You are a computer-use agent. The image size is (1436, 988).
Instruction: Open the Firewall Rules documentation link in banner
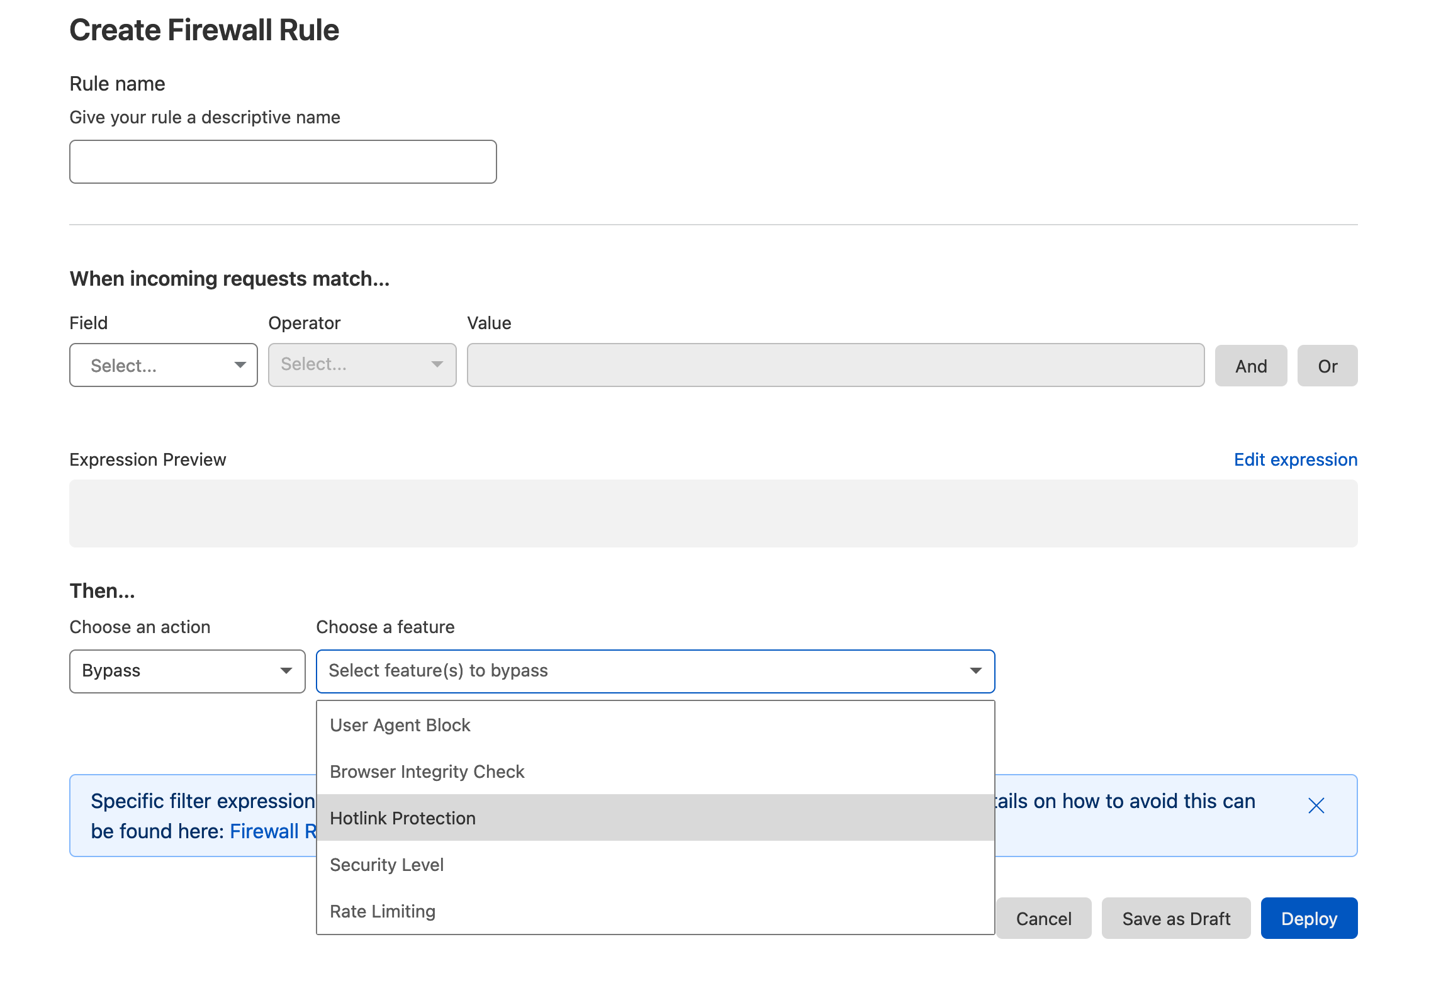pos(272,831)
